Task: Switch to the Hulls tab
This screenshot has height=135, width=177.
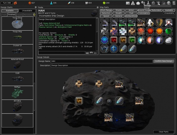Action: point(4,15)
